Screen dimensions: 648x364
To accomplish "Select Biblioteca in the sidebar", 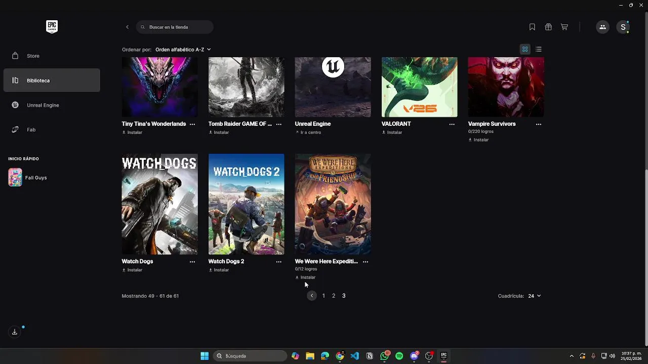I will coord(52,80).
